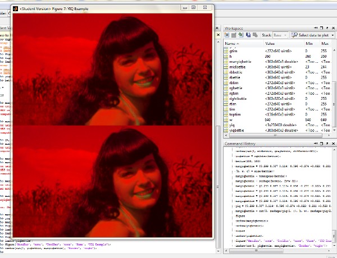This screenshot has height=258, width=337.
Task: Select the rbtim variable name
Action: tap(234, 82)
